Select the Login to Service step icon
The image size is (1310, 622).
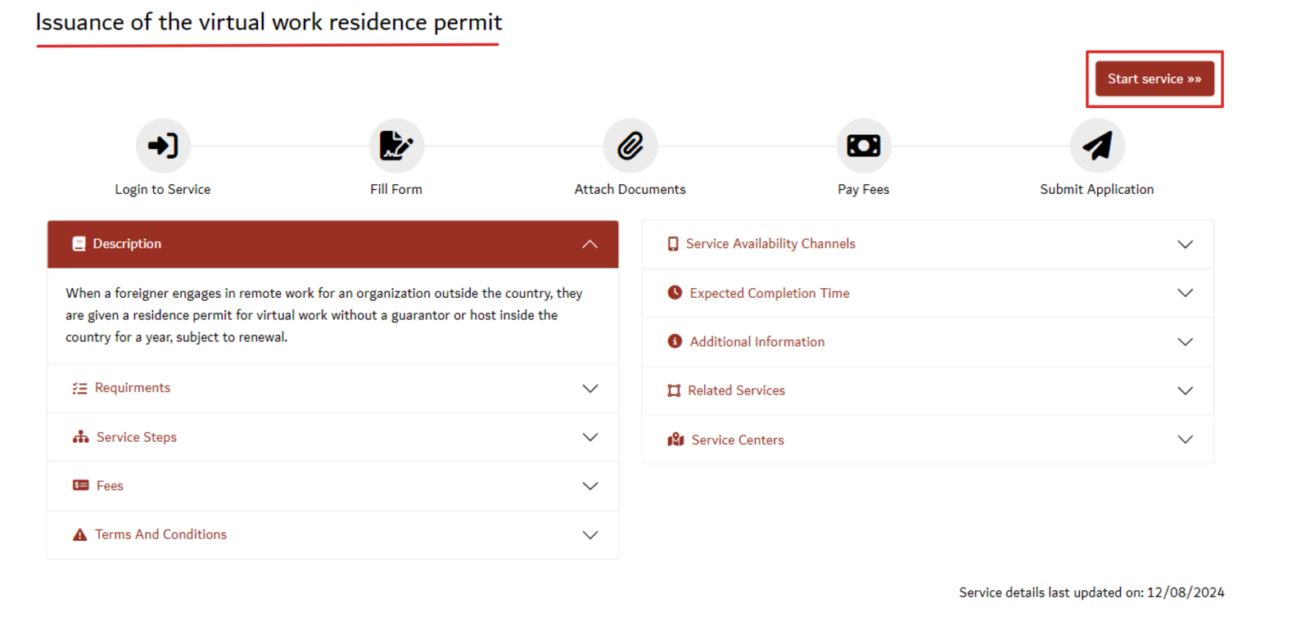[x=163, y=146]
